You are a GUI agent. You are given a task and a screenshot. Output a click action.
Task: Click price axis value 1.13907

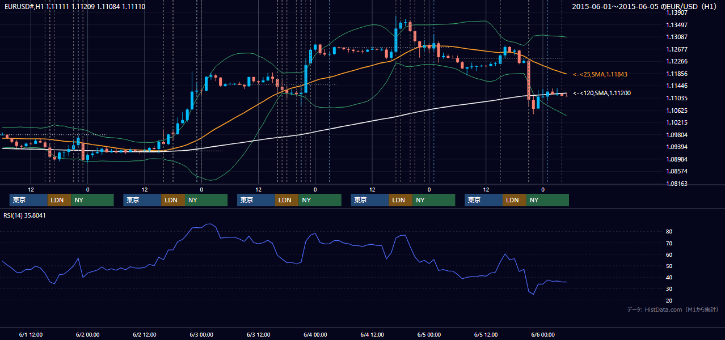677,12
